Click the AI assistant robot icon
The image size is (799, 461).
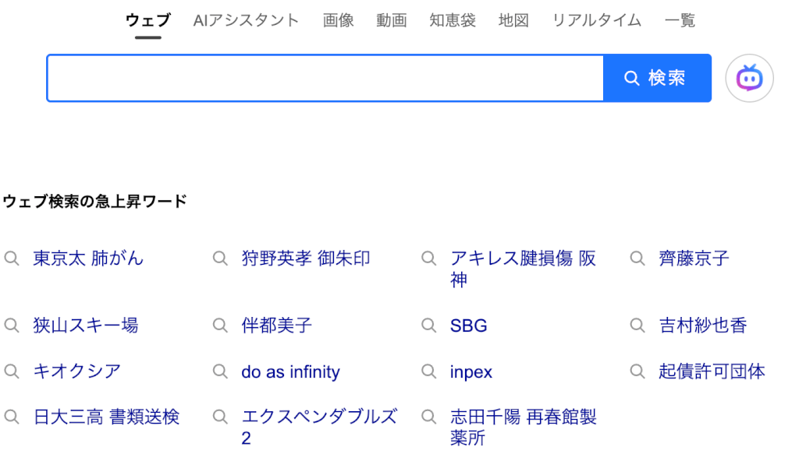point(749,78)
